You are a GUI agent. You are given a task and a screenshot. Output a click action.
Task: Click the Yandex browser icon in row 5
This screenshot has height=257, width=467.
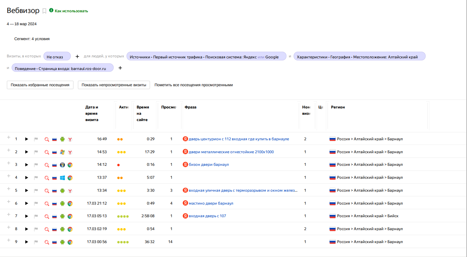70,191
